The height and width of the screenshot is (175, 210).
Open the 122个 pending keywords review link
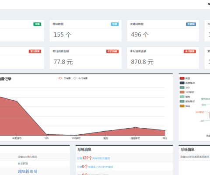click(x=94, y=158)
